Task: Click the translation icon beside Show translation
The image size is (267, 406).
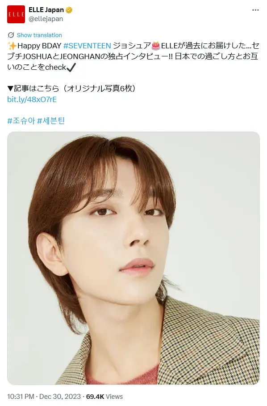Action: (11, 35)
